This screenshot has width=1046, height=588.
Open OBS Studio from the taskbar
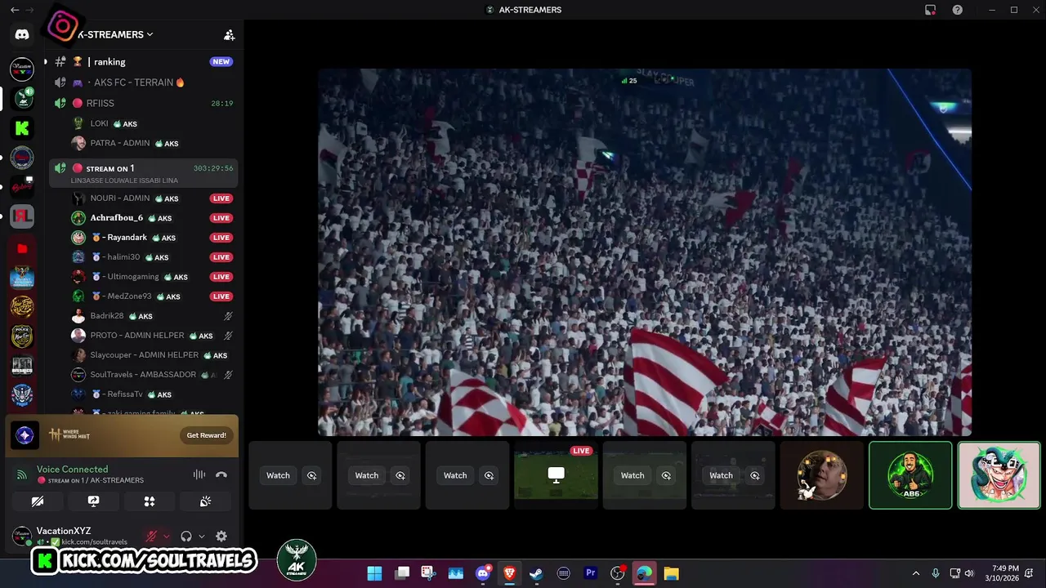tap(617, 573)
